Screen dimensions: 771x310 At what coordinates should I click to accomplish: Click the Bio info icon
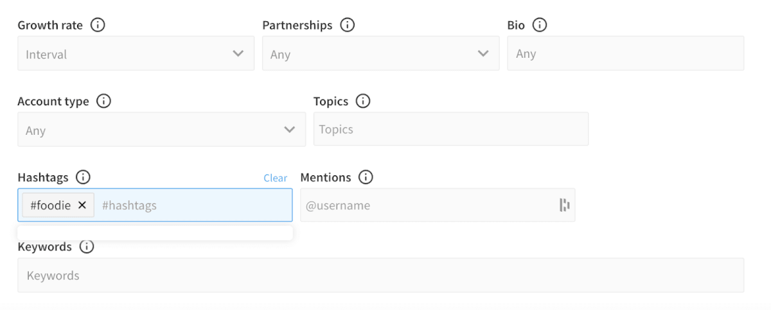coord(540,26)
